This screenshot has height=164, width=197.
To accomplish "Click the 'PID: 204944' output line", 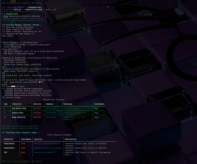I will coord(8,36).
